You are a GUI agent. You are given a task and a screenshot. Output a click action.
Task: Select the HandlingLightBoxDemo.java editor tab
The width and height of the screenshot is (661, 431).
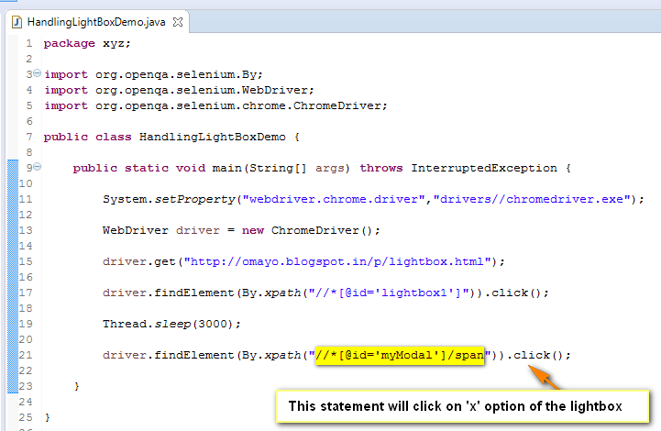(x=96, y=22)
